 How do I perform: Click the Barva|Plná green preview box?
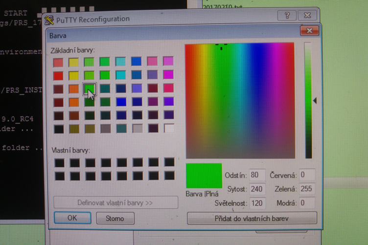coord(204,176)
